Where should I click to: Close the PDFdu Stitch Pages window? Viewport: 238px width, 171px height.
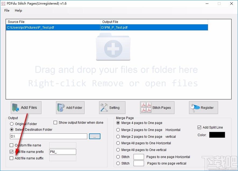pyautogui.click(x=232, y=4)
